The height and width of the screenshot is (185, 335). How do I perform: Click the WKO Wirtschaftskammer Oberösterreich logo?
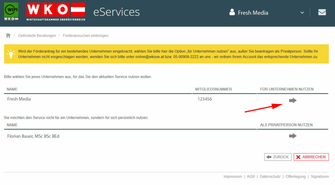click(x=56, y=11)
